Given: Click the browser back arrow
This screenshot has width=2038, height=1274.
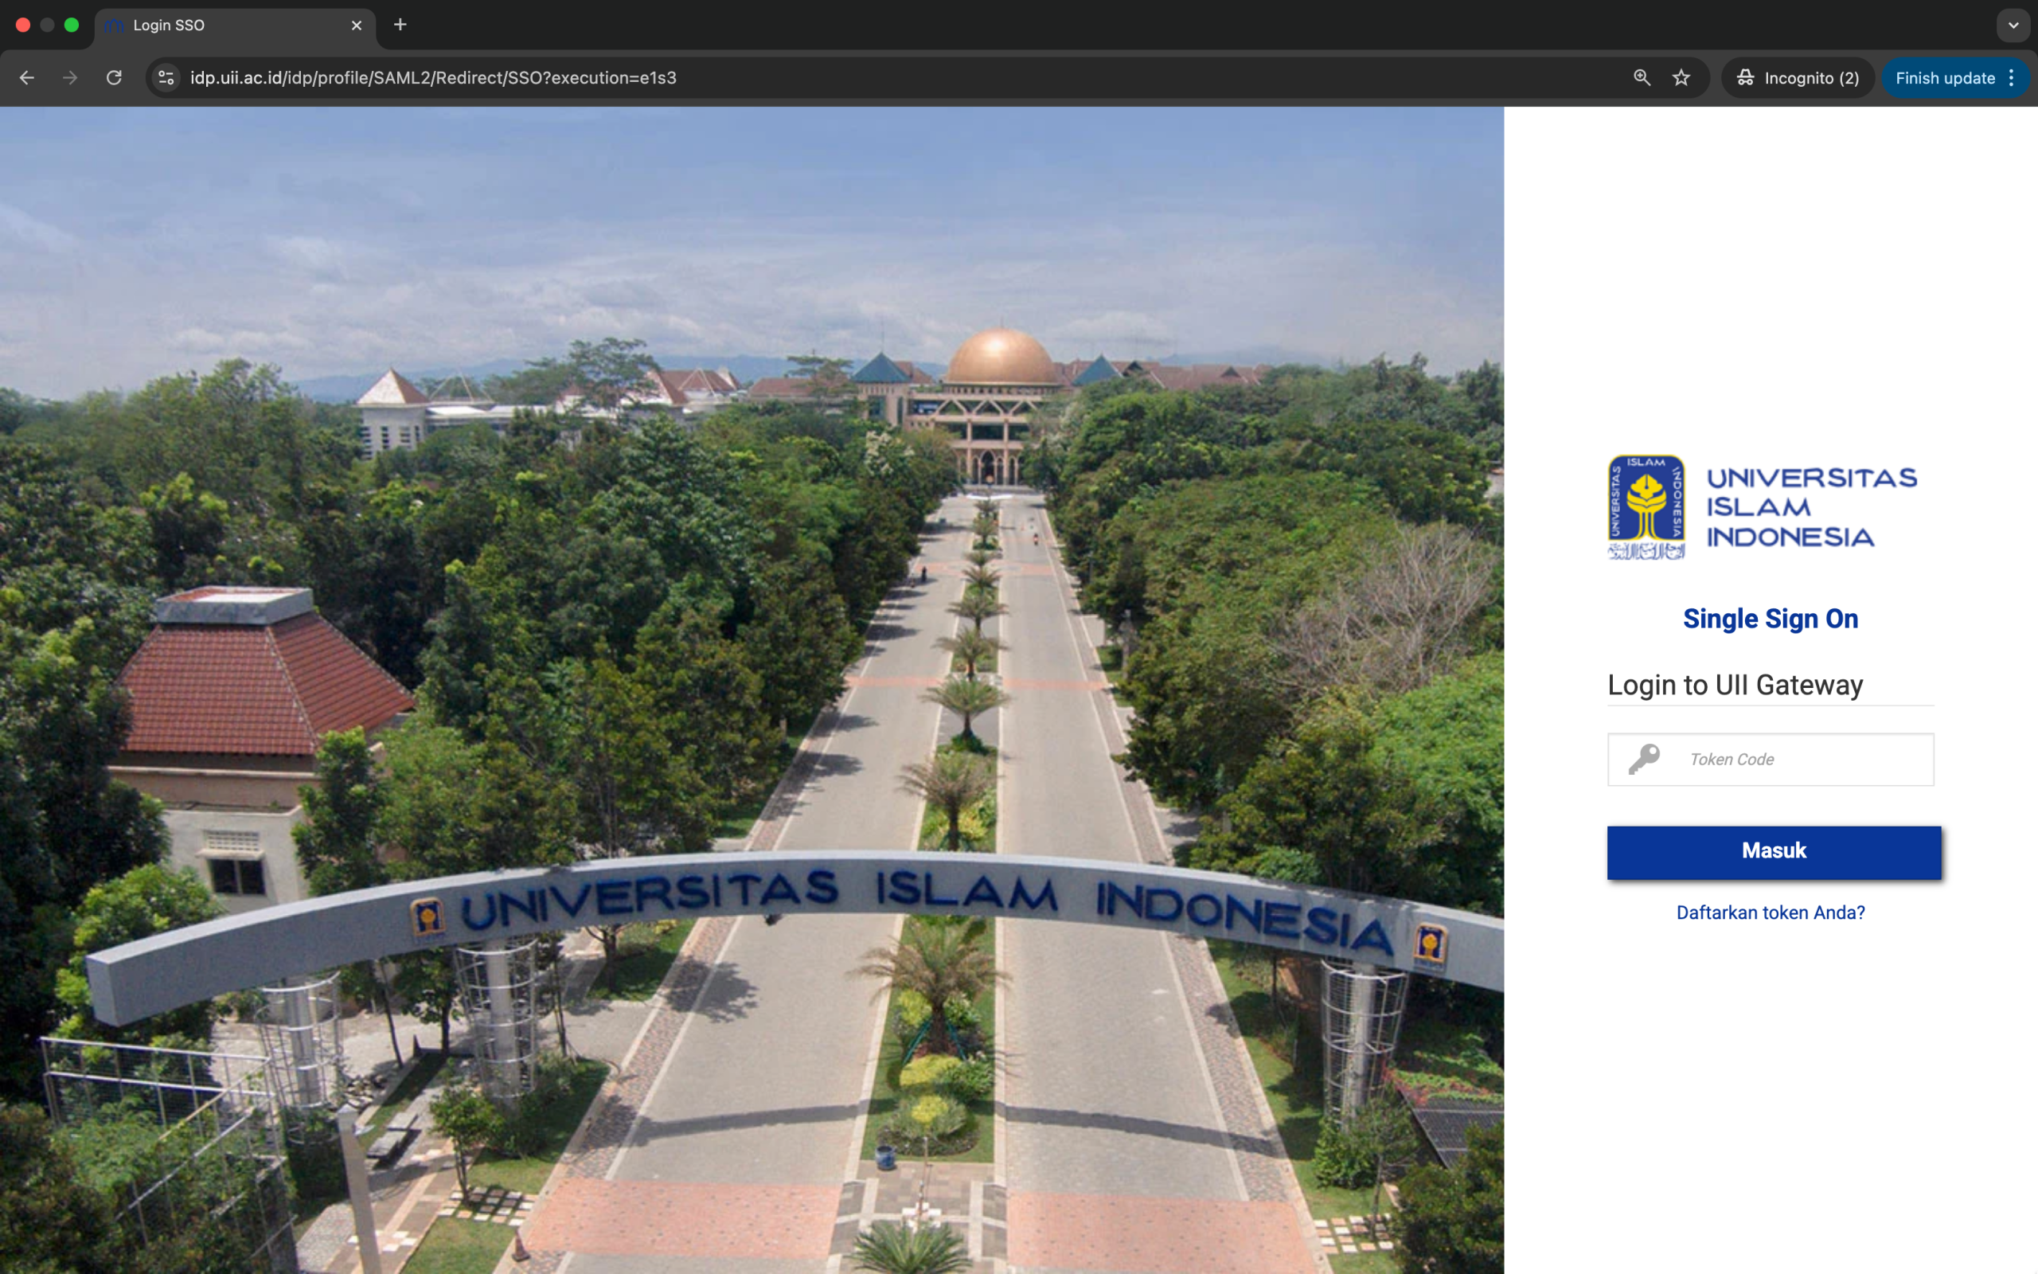Looking at the screenshot, I should [x=27, y=77].
